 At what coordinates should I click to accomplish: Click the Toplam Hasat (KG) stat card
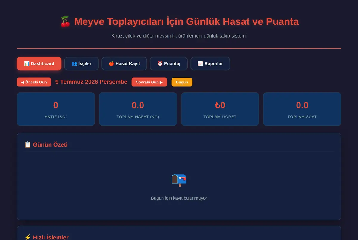[138, 109]
